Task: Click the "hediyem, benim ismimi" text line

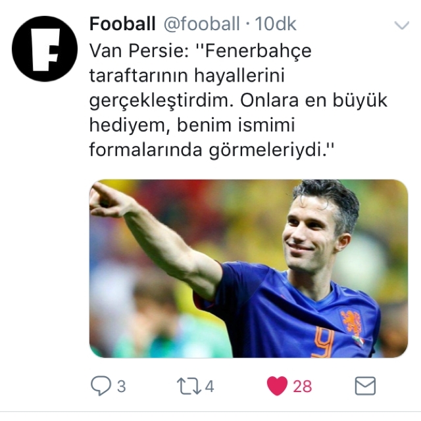Action: coord(192,125)
